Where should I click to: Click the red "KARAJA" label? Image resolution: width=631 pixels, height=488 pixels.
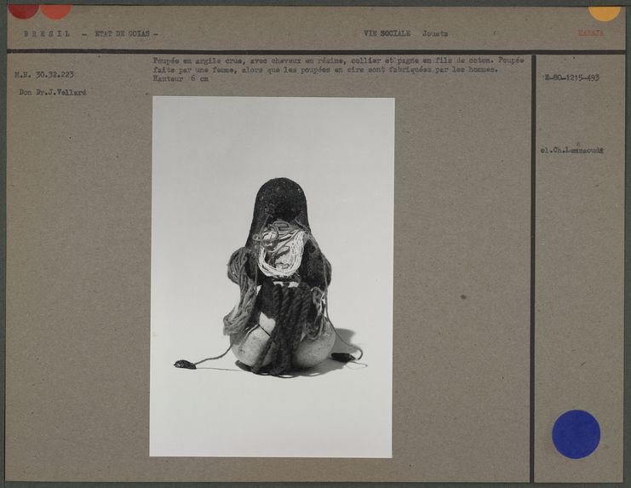(591, 33)
